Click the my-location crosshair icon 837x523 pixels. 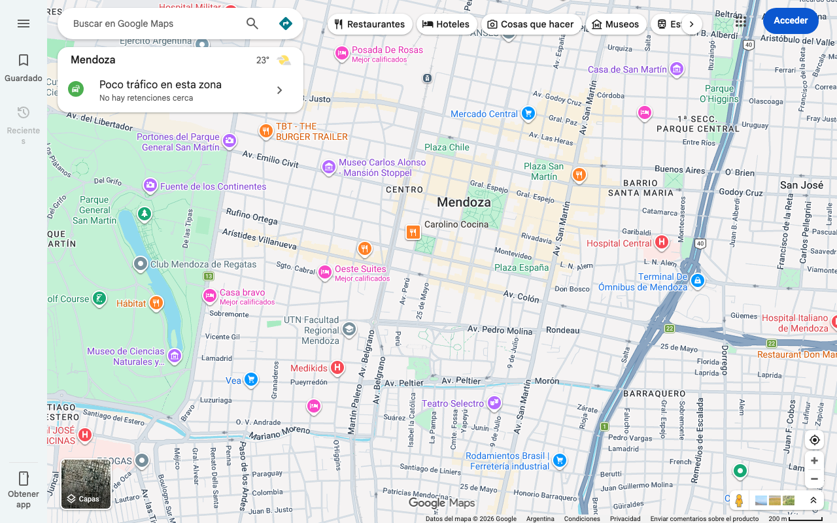point(814,440)
